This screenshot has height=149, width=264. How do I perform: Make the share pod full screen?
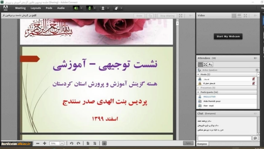point(181,16)
